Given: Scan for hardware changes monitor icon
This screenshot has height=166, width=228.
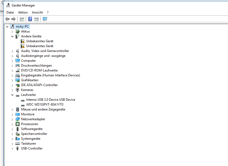Looking at the screenshot, I should click(x=45, y=19).
